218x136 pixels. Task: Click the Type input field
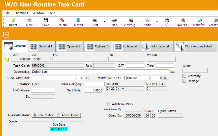[x=165, y=65]
